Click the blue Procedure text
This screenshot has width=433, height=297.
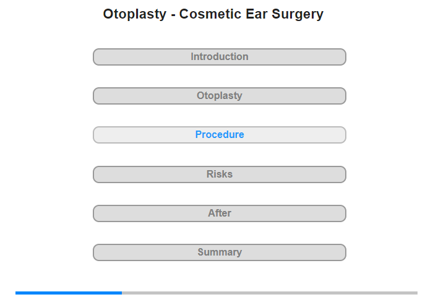[220, 135]
